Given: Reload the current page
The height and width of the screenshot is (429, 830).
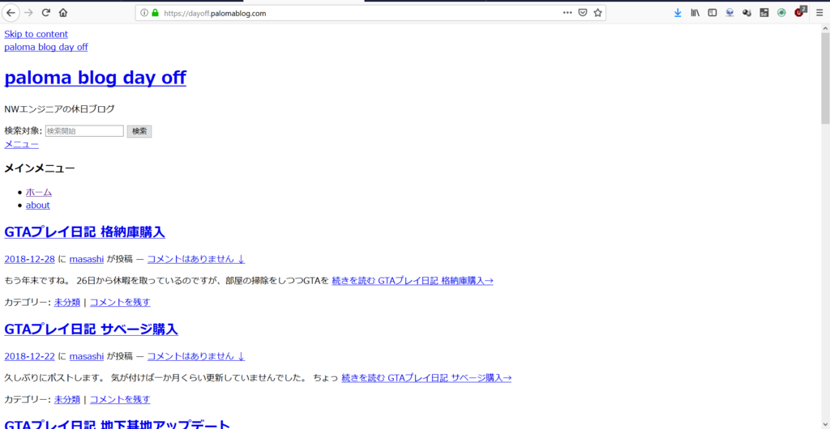Looking at the screenshot, I should [46, 13].
